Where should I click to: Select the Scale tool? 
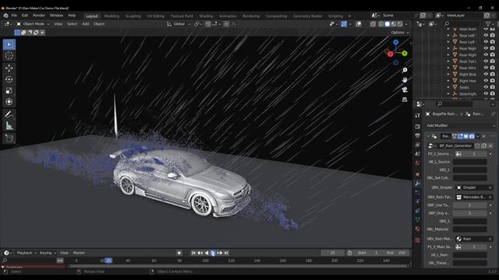tap(9, 91)
